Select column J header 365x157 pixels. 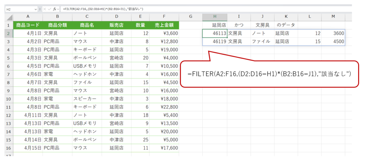[262, 17]
